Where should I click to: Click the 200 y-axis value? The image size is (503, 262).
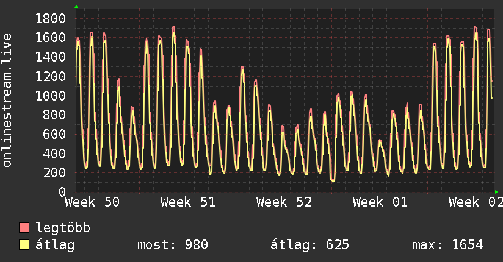coord(54,173)
